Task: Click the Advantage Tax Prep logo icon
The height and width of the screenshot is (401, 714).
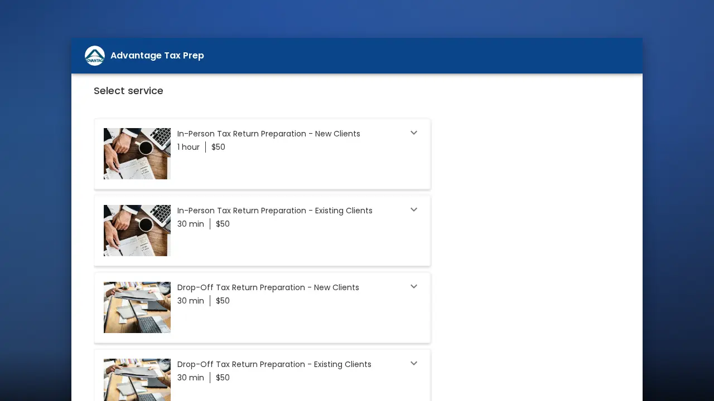Action: [x=95, y=56]
